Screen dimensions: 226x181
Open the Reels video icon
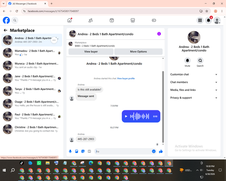[x=112, y=20]
